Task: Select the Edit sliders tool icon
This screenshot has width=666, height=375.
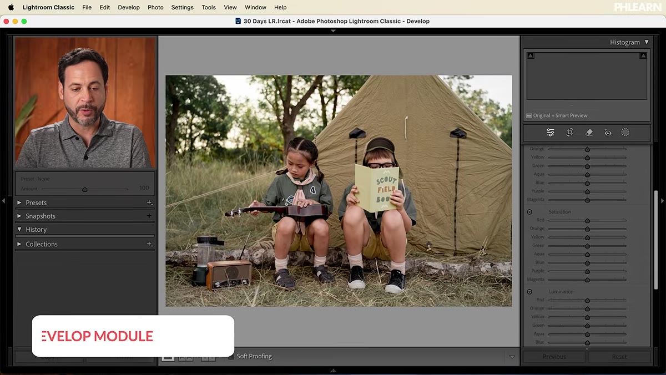Action: tap(550, 133)
